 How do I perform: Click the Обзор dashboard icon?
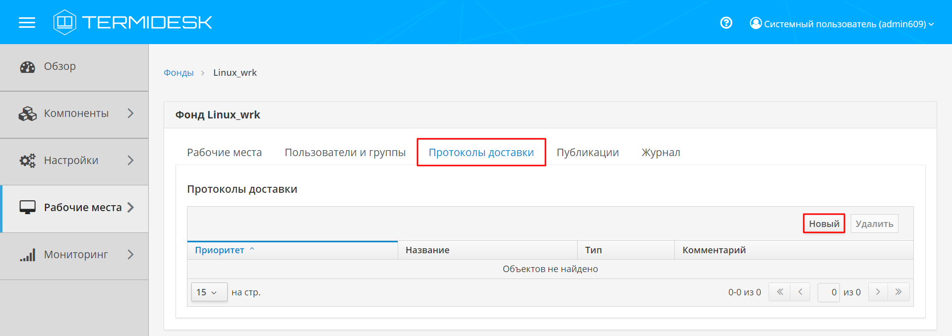27,67
